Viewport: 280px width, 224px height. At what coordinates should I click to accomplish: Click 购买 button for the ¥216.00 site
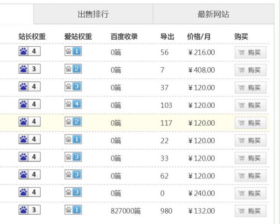coord(251,52)
